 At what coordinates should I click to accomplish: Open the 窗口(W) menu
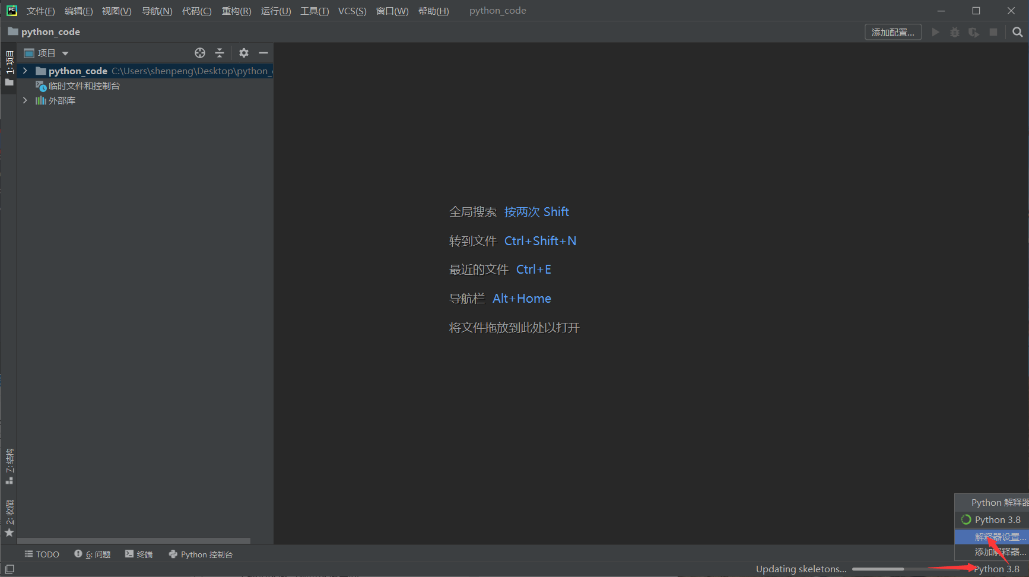click(392, 11)
